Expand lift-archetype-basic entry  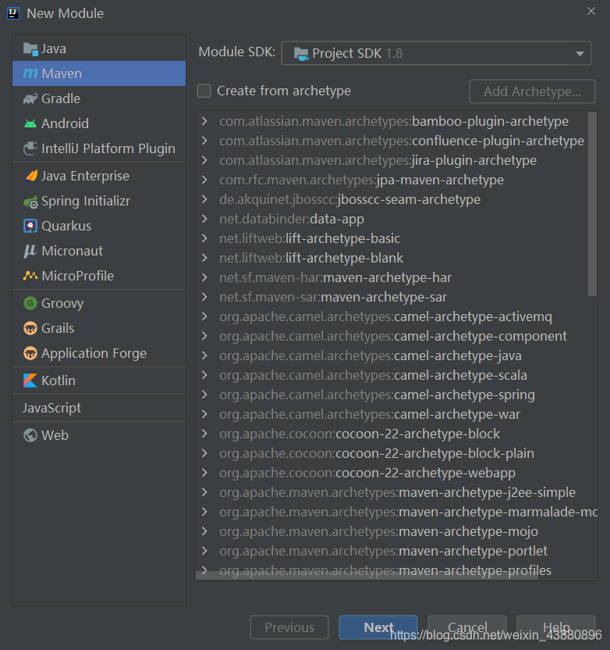204,238
